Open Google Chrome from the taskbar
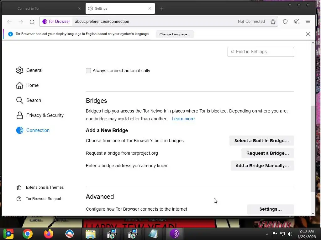The height and width of the screenshot is (240, 321). point(28,234)
